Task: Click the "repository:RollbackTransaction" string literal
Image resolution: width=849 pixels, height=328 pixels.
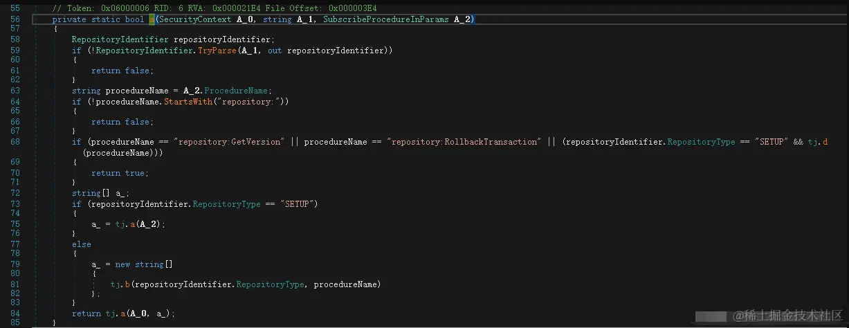Action: point(464,141)
